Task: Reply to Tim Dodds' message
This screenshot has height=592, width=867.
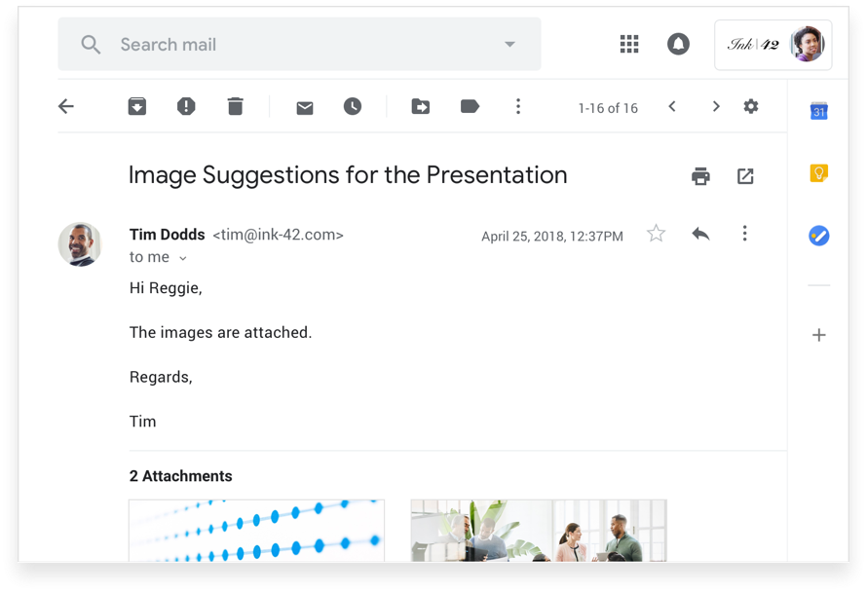Action: pos(700,234)
